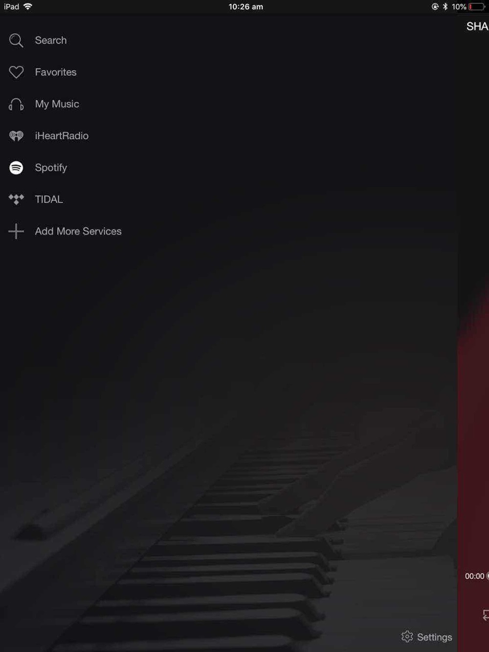Tap the Search magnifier icon
The height and width of the screenshot is (652, 489).
click(16, 41)
